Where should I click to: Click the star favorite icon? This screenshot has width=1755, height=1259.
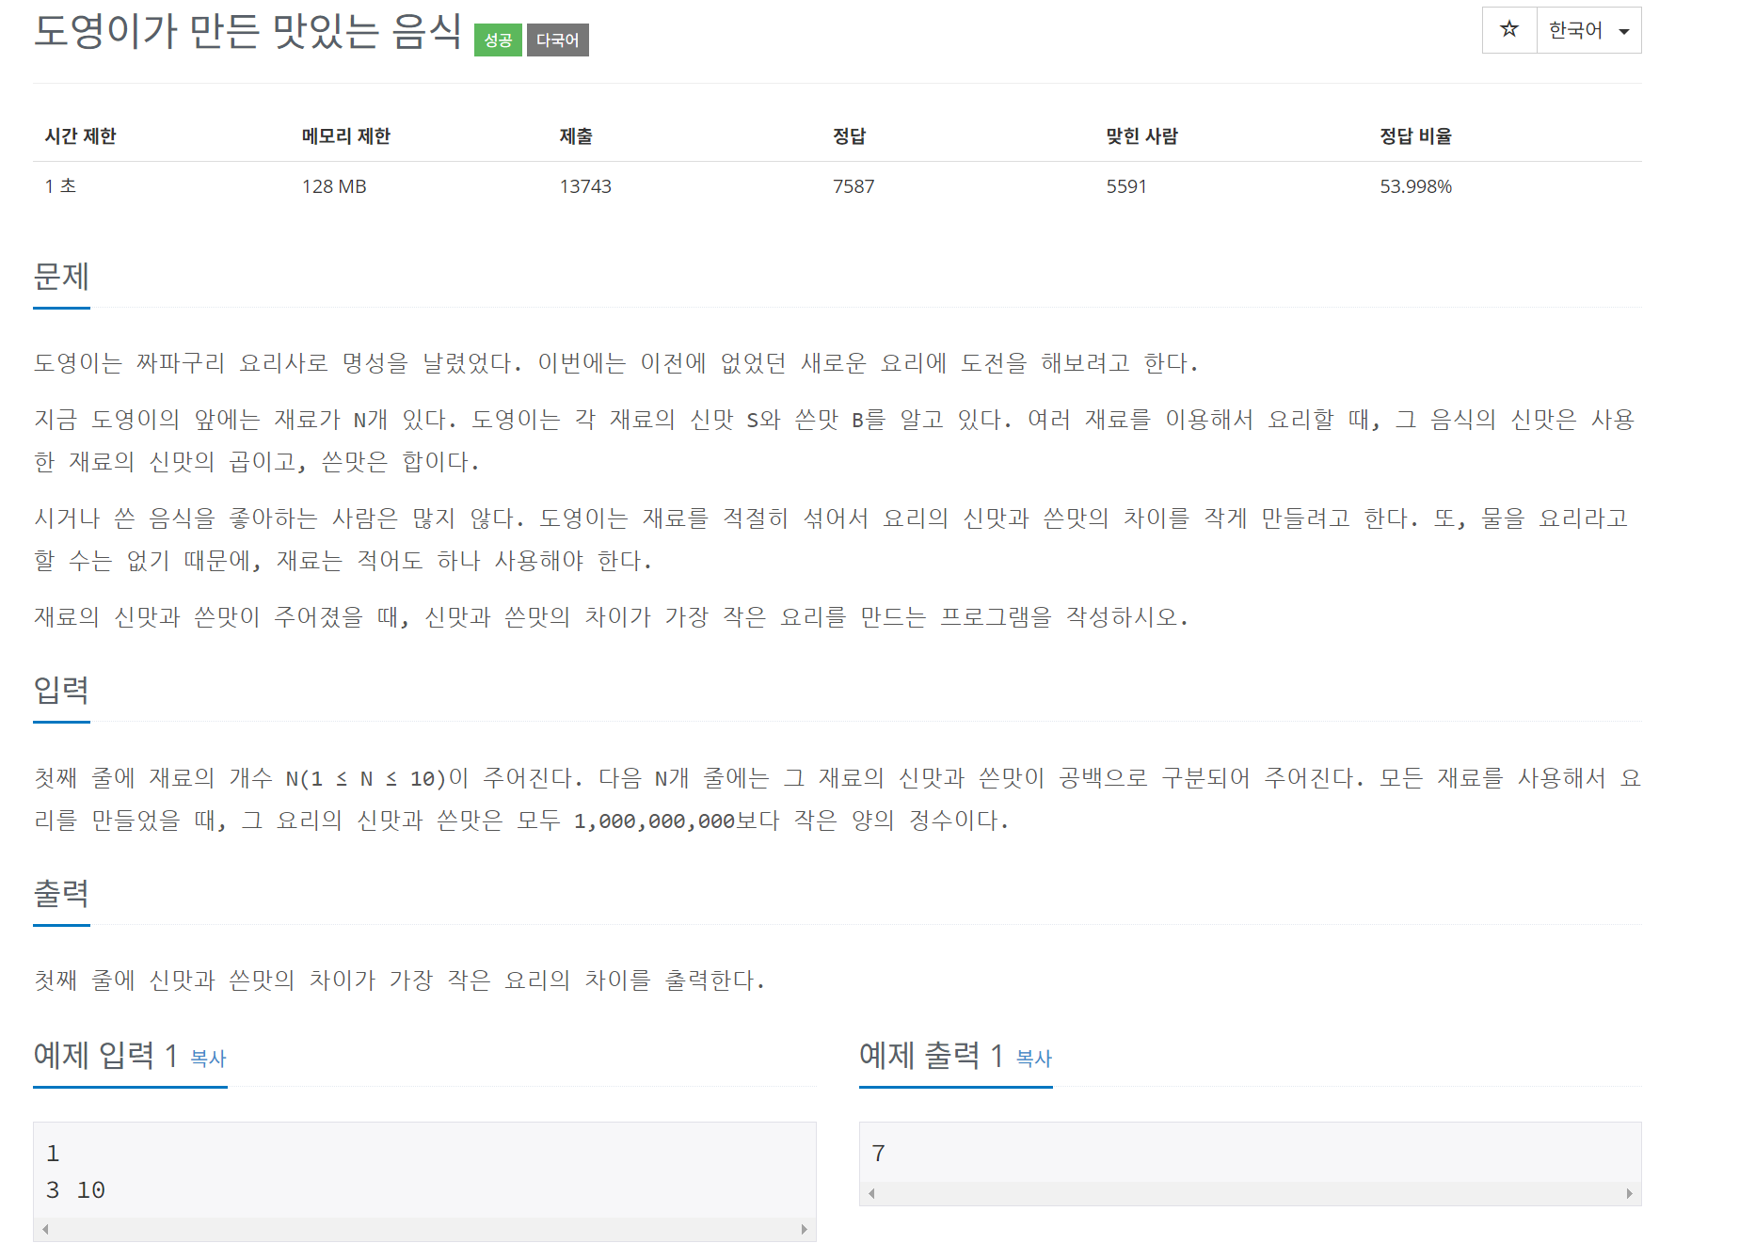[x=1509, y=30]
